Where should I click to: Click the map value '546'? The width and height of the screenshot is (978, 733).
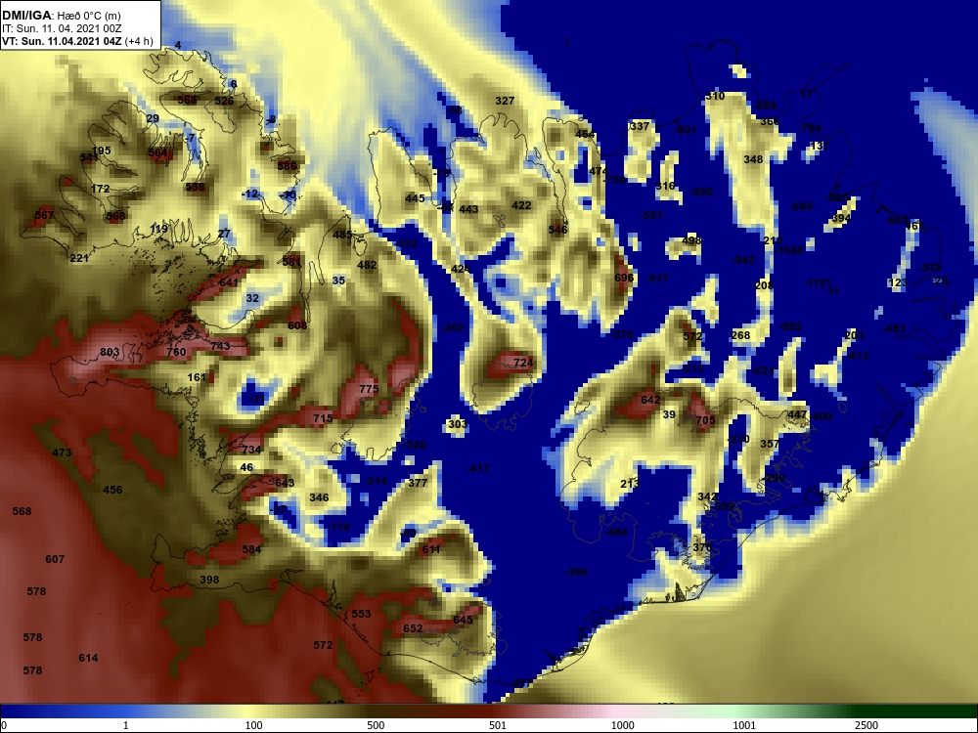pos(557,230)
